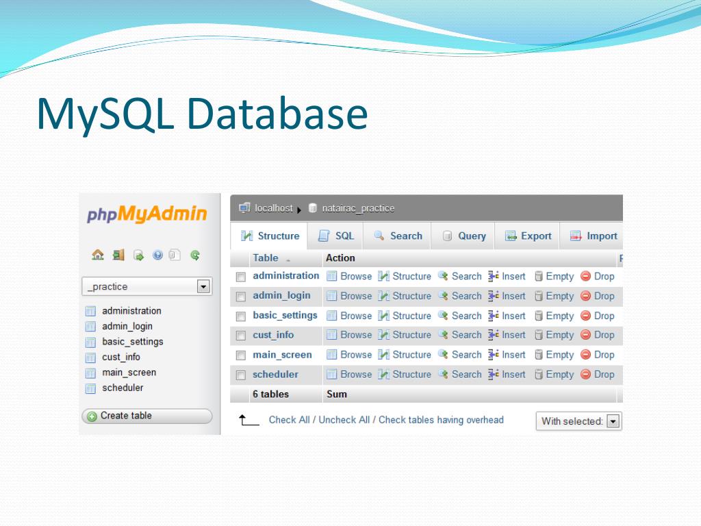
Task: Click the Empty trash icon in main_screen row
Action: pos(539,355)
